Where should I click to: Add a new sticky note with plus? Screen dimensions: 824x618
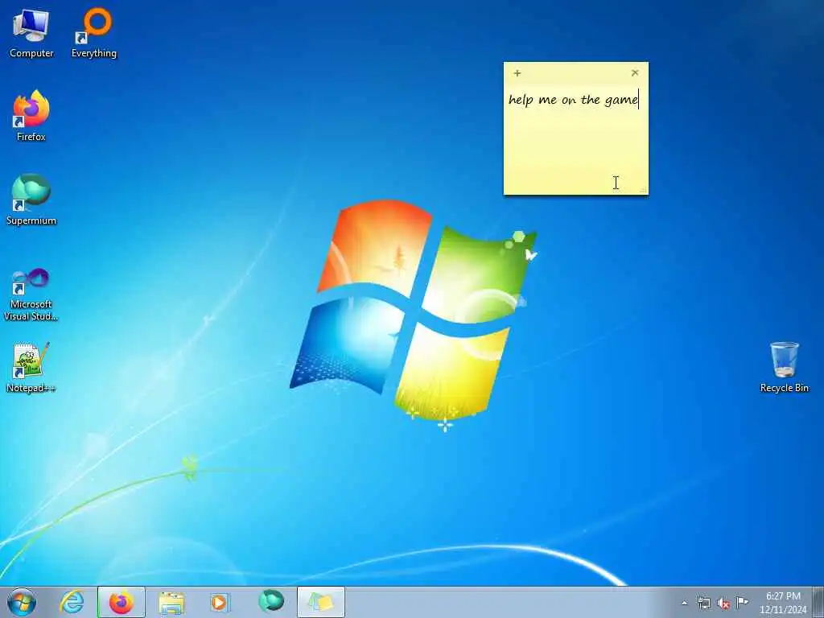pos(517,73)
